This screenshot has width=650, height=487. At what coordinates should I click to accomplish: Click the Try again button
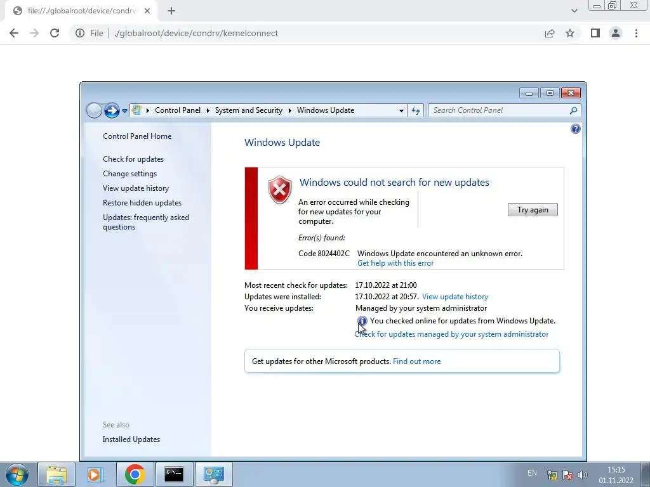(533, 209)
